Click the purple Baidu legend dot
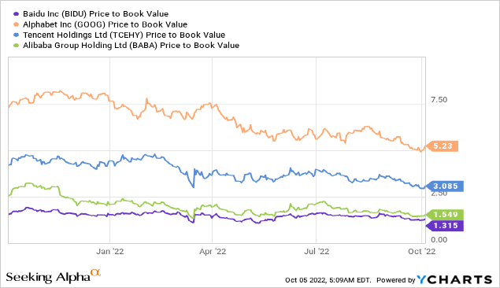 (x=16, y=14)
